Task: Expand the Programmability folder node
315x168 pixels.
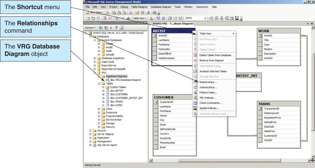Action: pyautogui.click(x=99, y=116)
